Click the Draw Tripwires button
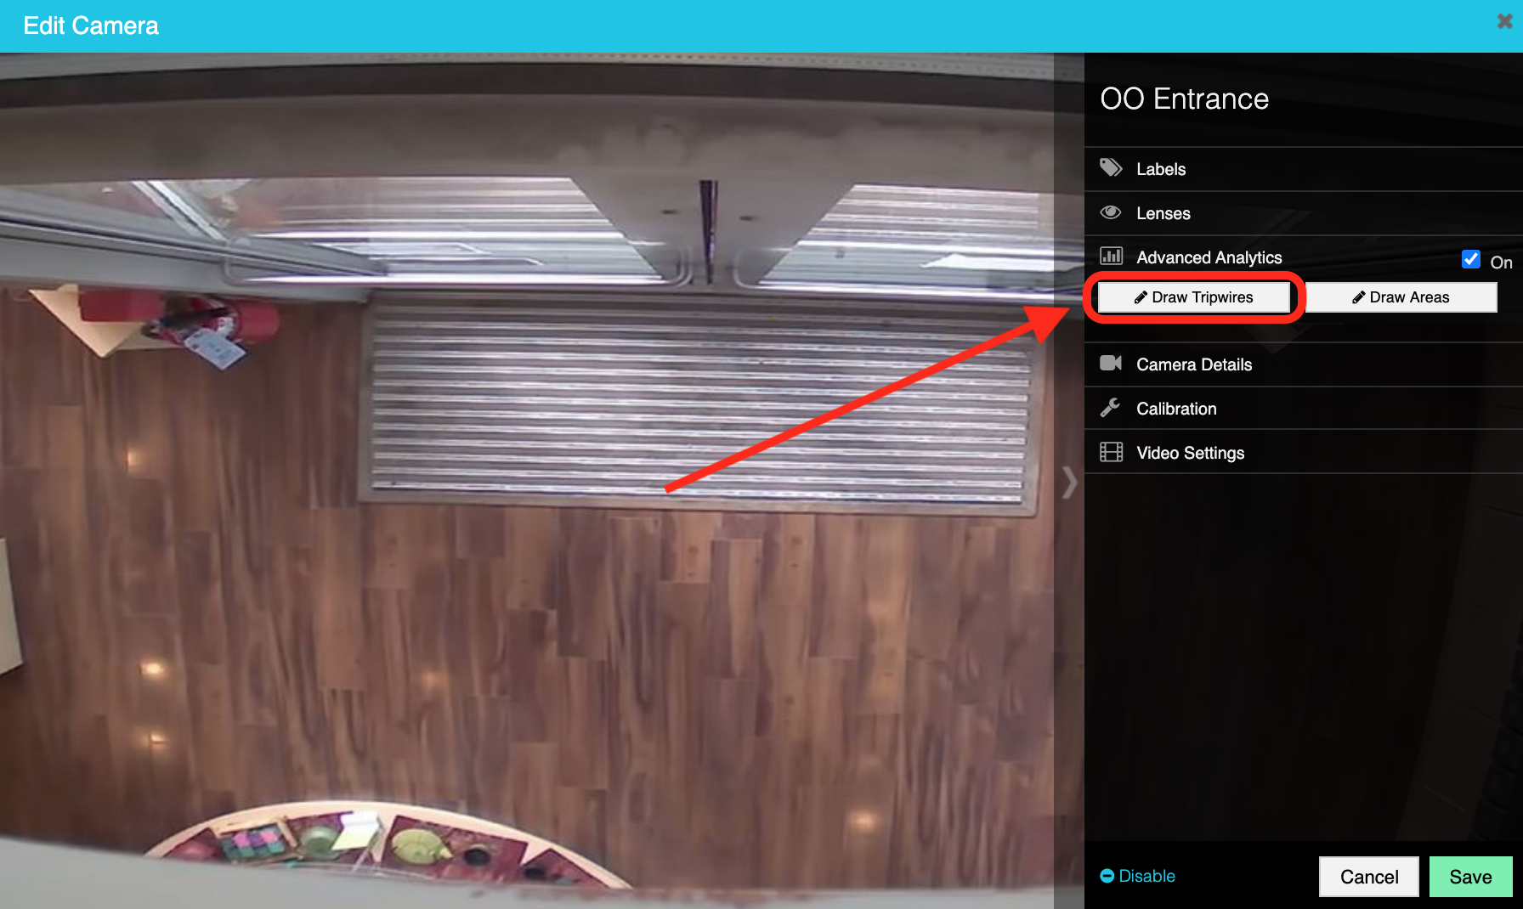Image resolution: width=1523 pixels, height=909 pixels. (x=1194, y=297)
